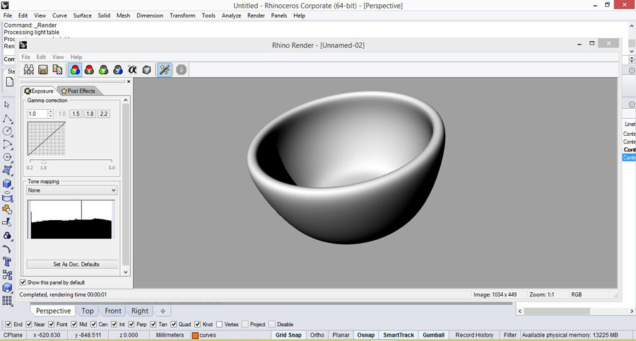The image size is (636, 341).
Task: Toggle the Quad osnap checkbox
Action: (174, 324)
